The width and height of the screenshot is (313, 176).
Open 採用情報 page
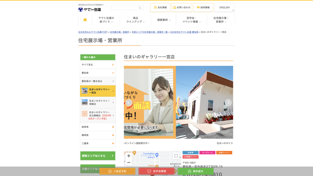(203, 7)
